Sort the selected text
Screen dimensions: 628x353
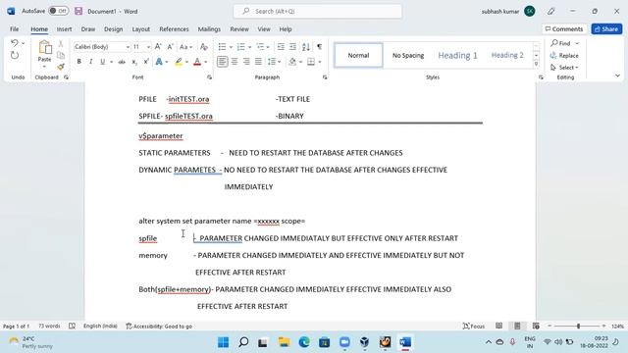point(306,47)
